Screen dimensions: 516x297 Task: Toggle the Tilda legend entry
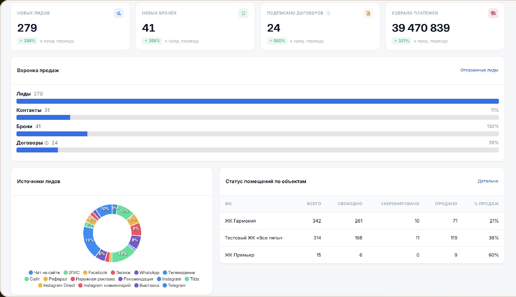pos(192,279)
